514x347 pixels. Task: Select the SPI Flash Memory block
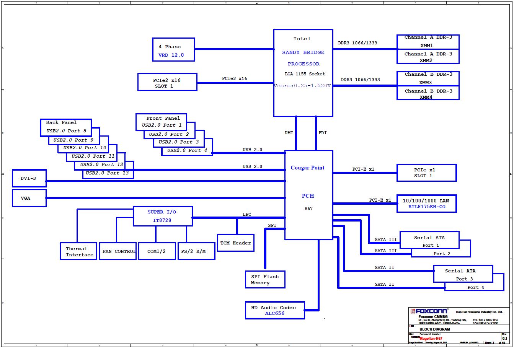coord(265,280)
